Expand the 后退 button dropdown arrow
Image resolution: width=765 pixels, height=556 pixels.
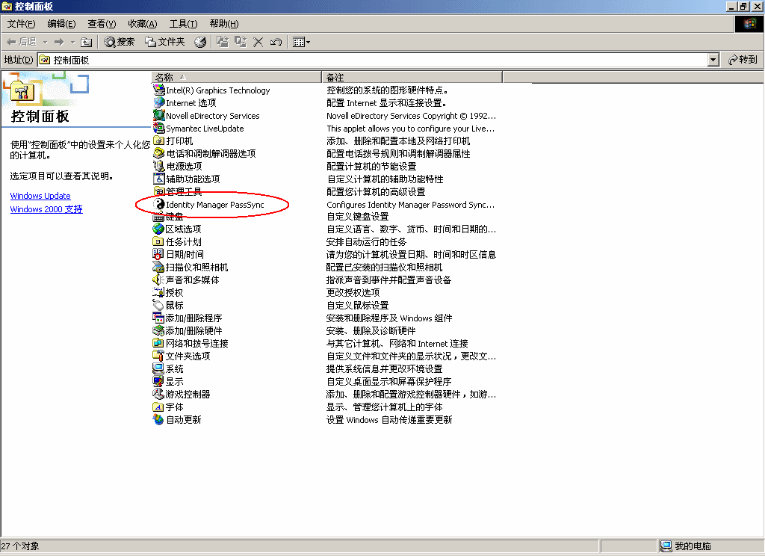[46, 42]
